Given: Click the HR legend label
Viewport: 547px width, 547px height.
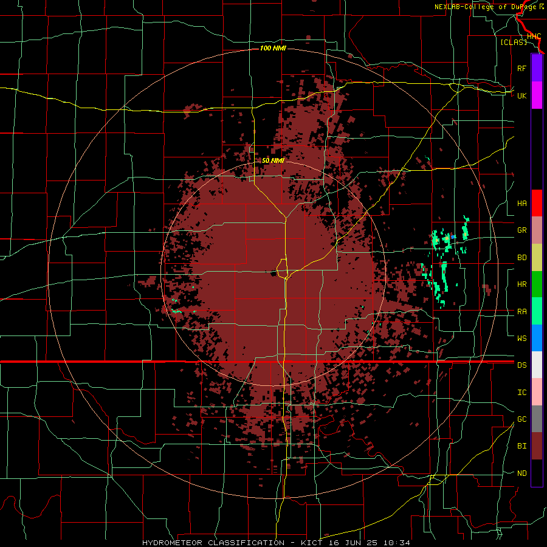Looking at the screenshot, I should click(521, 284).
